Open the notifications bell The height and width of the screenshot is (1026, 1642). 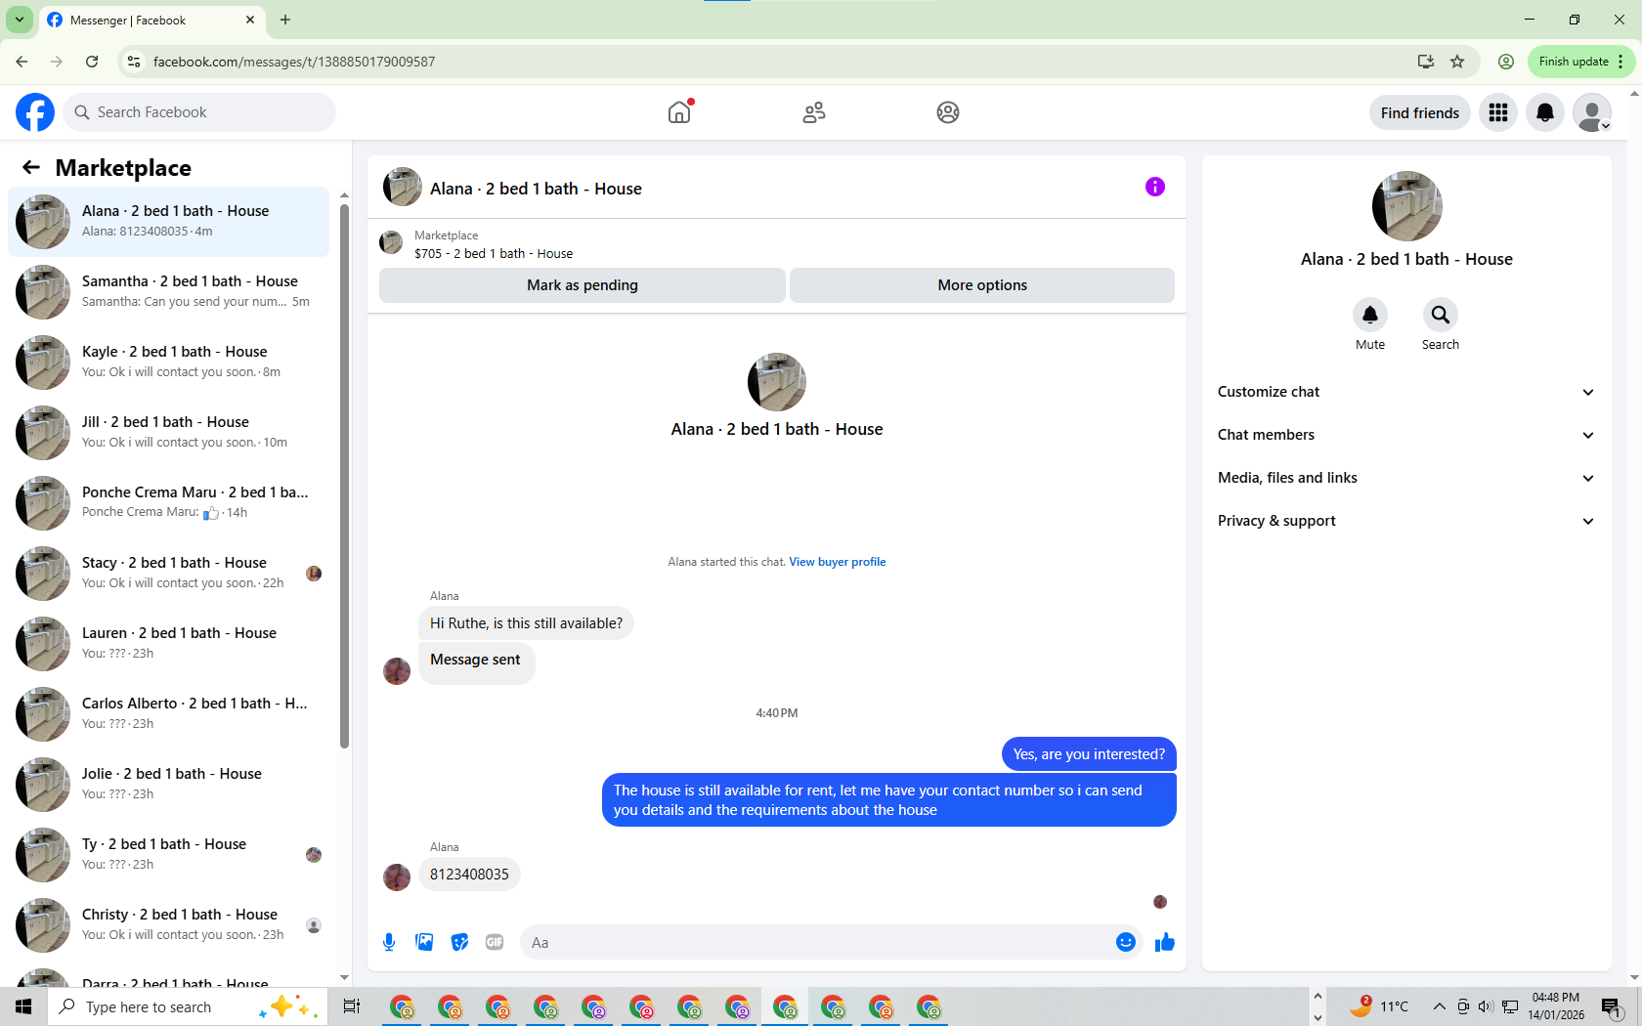1545,112
